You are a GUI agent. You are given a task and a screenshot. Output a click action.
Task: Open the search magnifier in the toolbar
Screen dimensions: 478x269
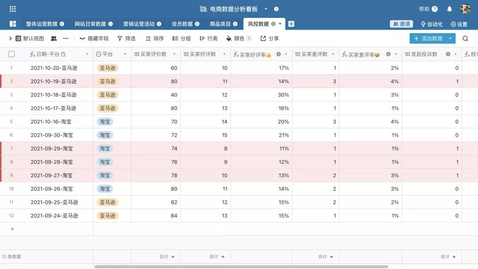click(x=465, y=38)
